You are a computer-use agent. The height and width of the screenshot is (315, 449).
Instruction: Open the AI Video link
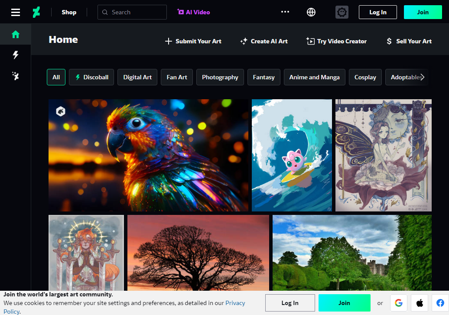point(194,12)
